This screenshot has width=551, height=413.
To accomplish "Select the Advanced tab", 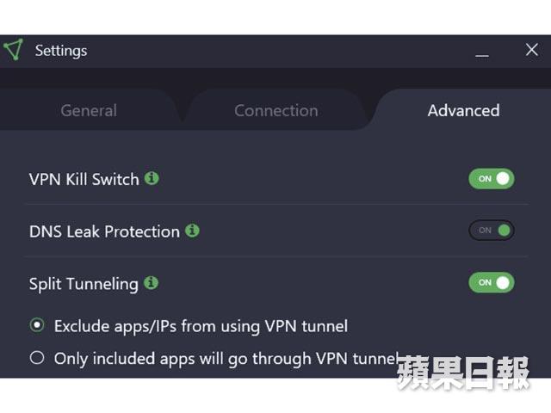I will point(463,111).
